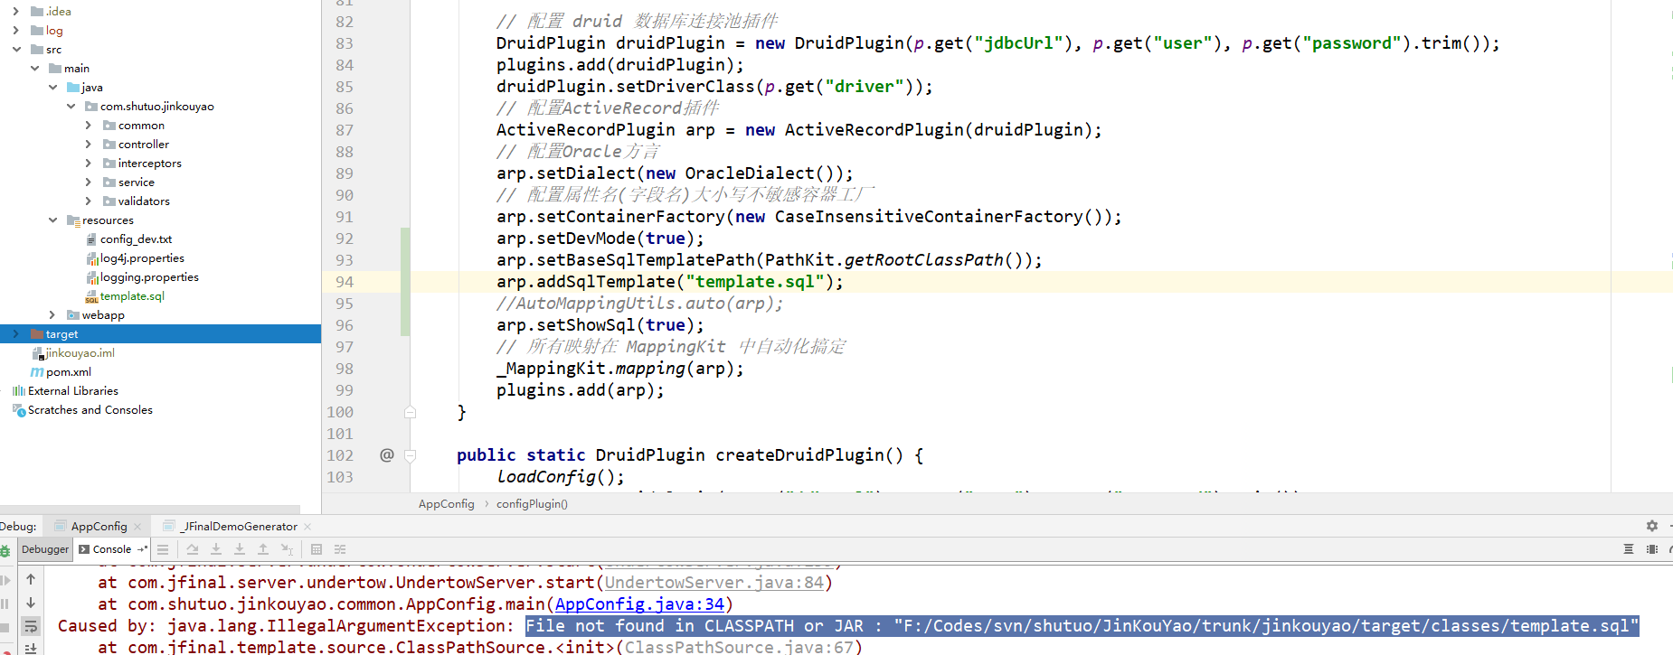The width and height of the screenshot is (1673, 655).
Task: Open the Evaluate Expression calculator icon
Action: 317,549
